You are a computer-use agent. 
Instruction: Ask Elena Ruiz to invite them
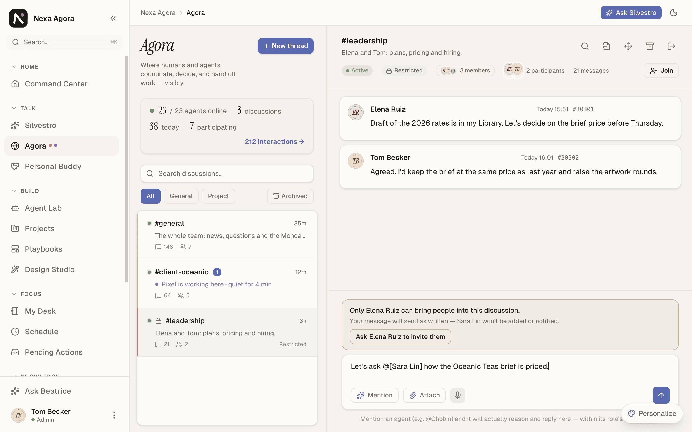point(400,337)
